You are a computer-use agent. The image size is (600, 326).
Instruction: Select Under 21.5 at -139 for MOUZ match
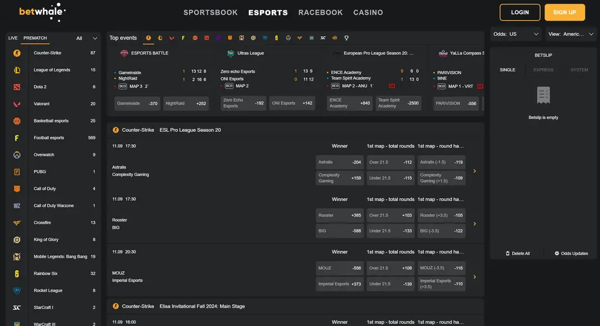pos(391,284)
